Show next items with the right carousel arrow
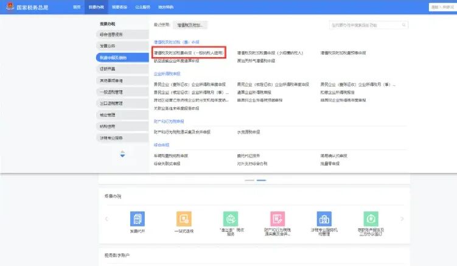This screenshot has width=457, height=266. pos(402,219)
